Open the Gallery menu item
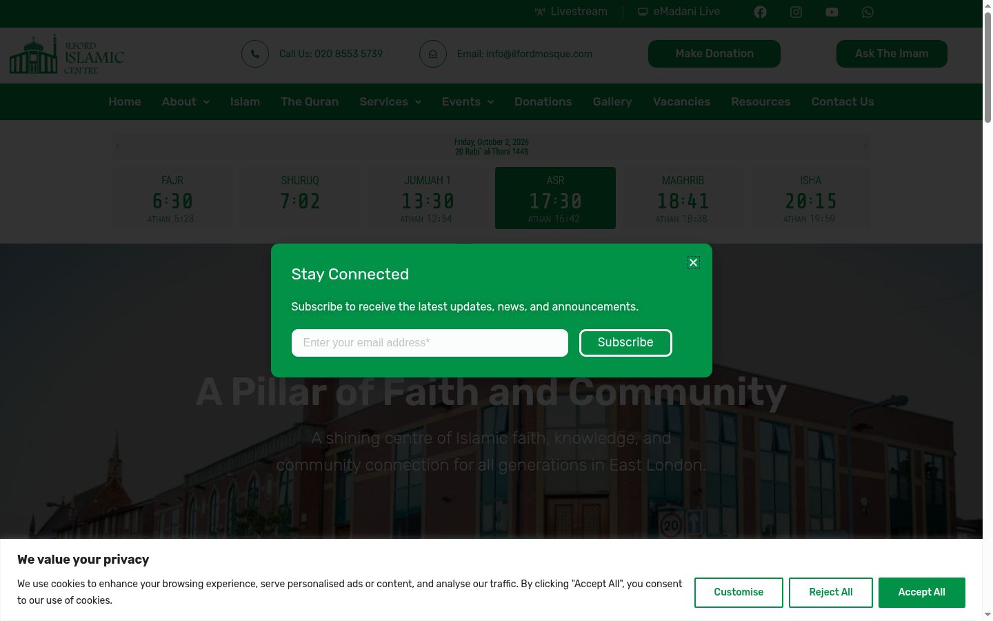 pyautogui.click(x=612, y=102)
